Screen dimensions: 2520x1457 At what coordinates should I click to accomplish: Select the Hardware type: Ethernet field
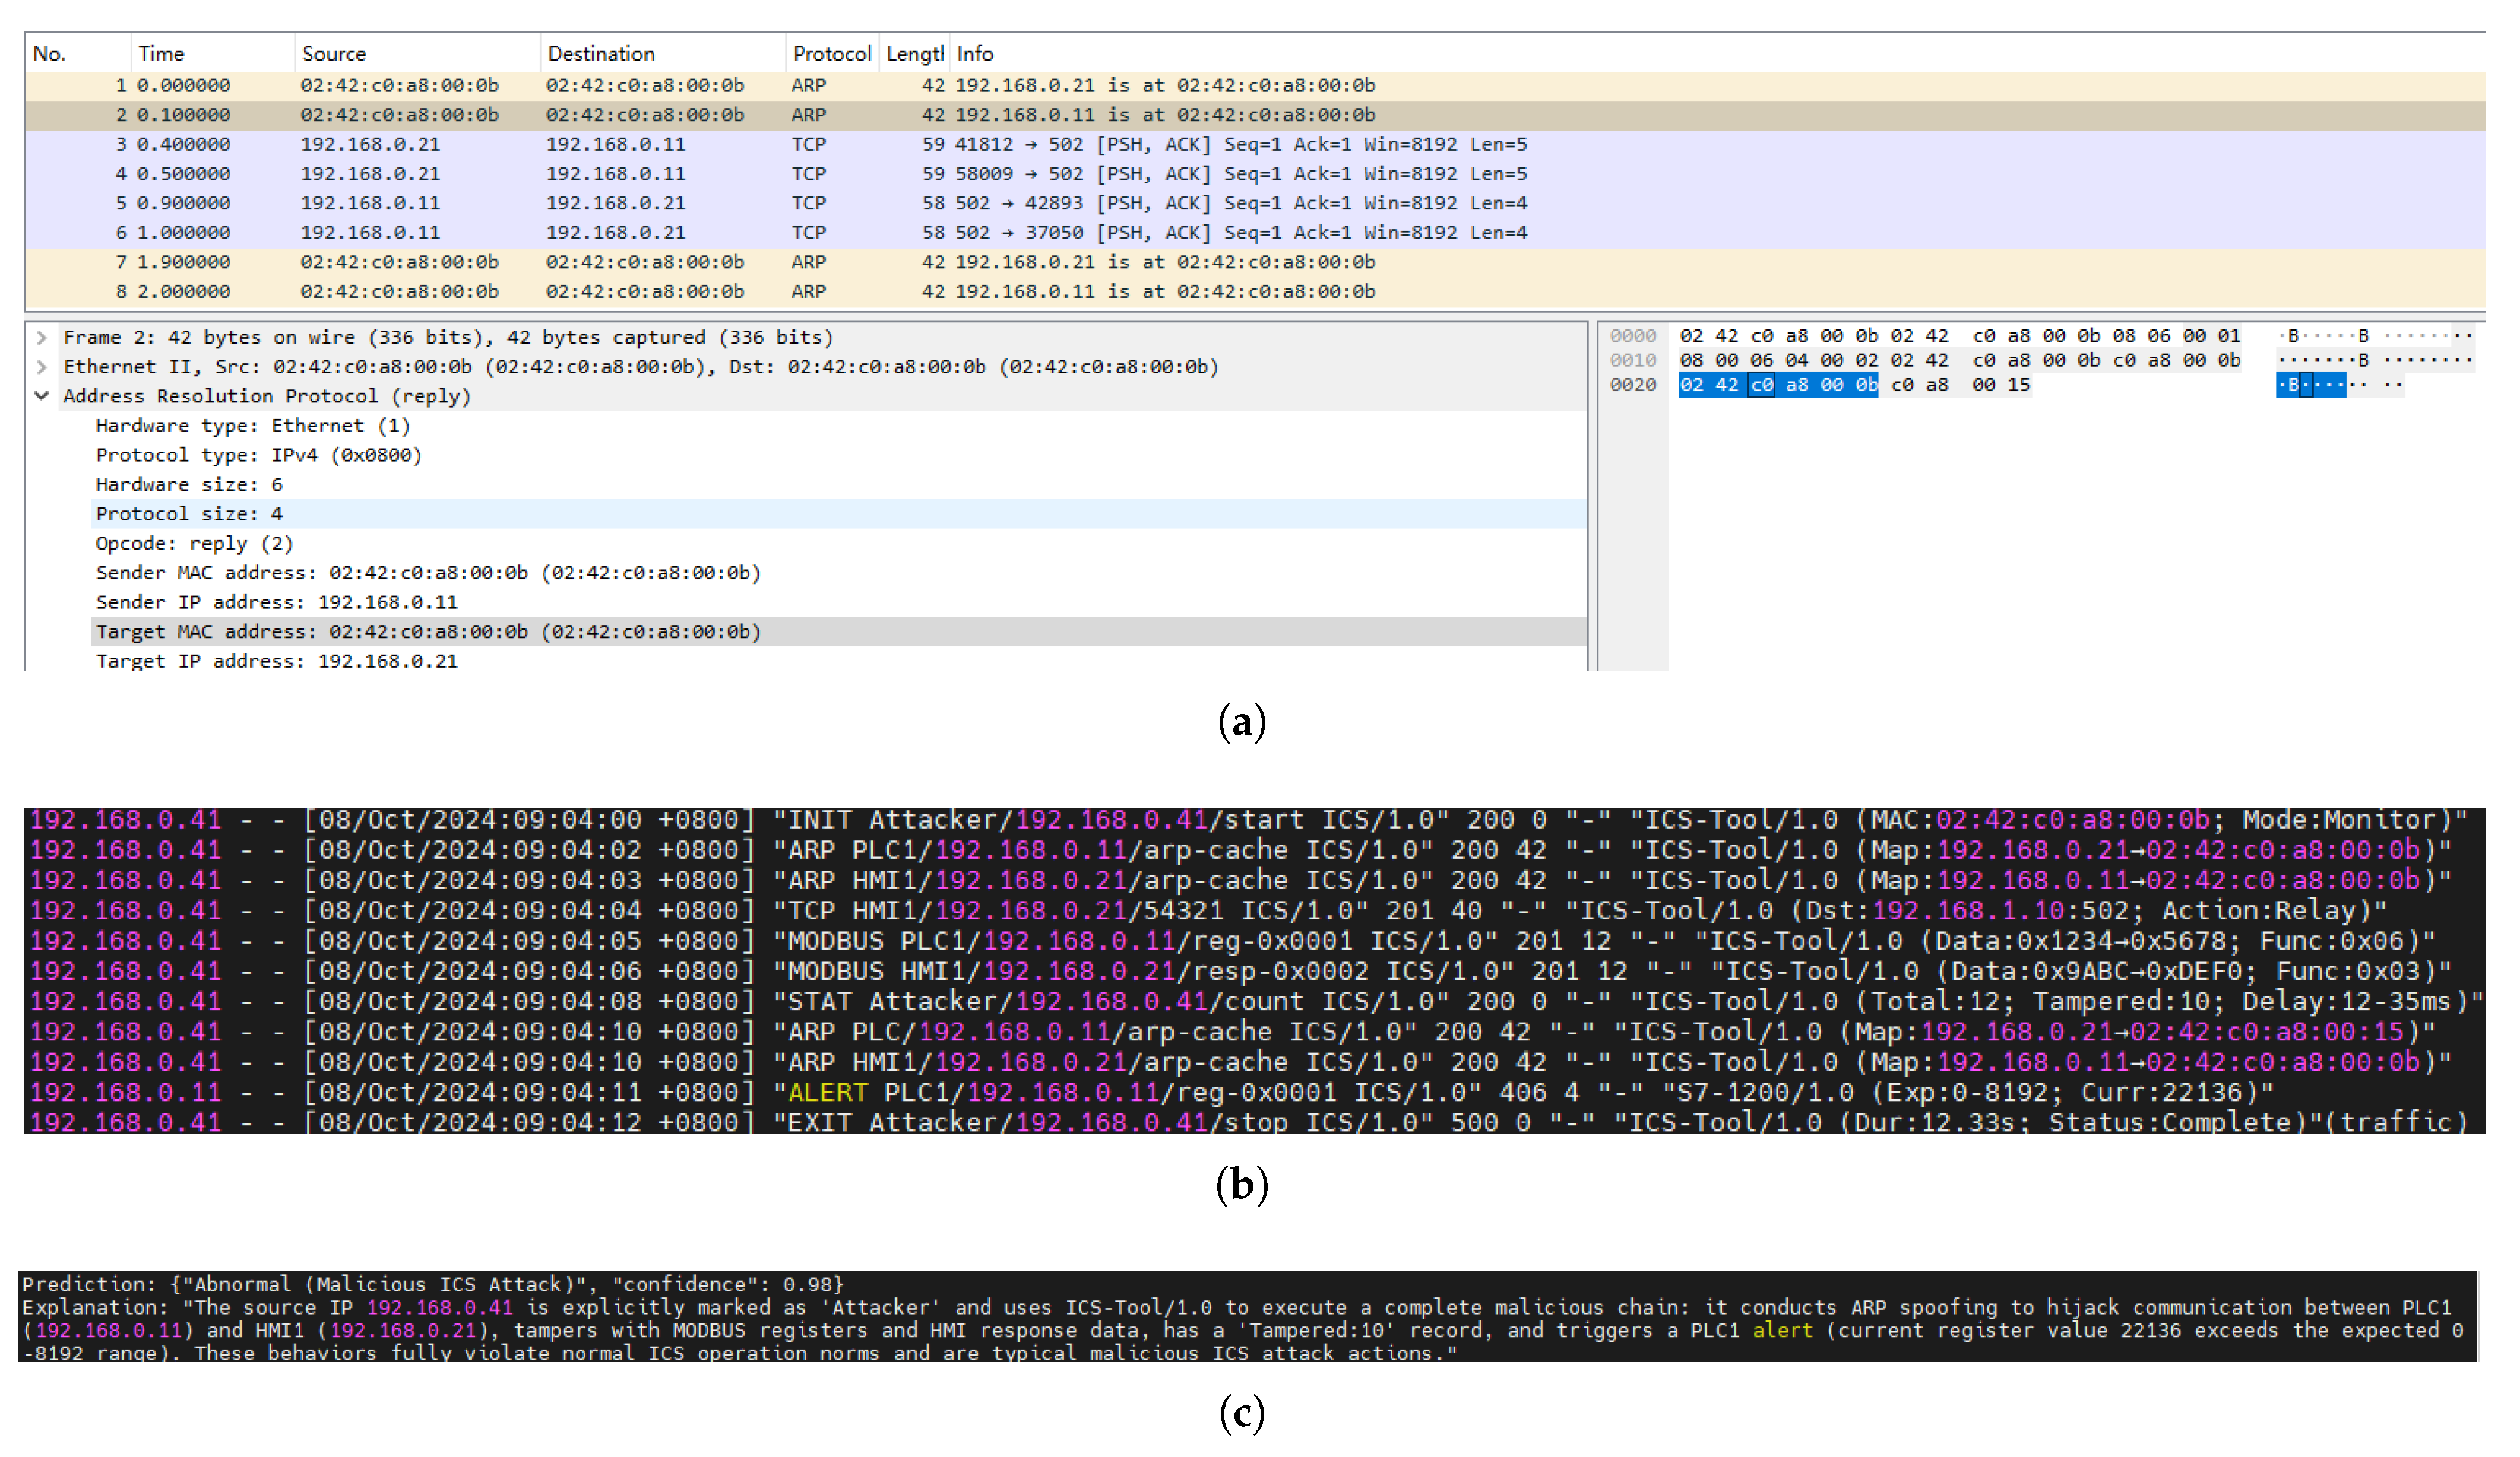253,426
